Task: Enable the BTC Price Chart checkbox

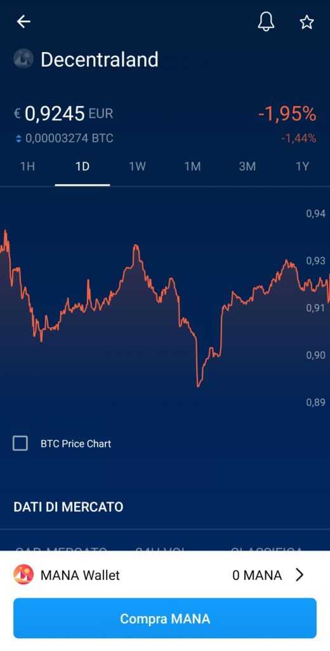Action: coord(20,443)
